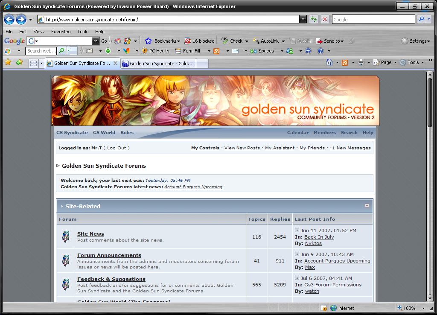The height and width of the screenshot is (315, 437).
Task: Open the Google toolbar search history dropdown
Action: coord(96,41)
